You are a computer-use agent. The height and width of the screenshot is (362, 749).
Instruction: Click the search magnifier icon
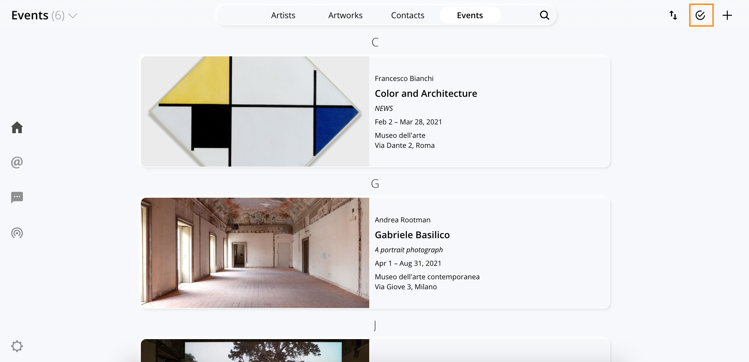click(544, 15)
